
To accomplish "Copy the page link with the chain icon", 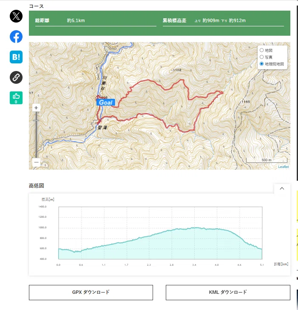I will [16, 77].
